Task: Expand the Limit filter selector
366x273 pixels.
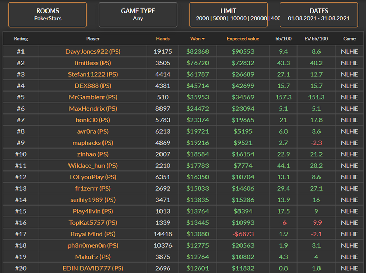Action: click(228, 14)
